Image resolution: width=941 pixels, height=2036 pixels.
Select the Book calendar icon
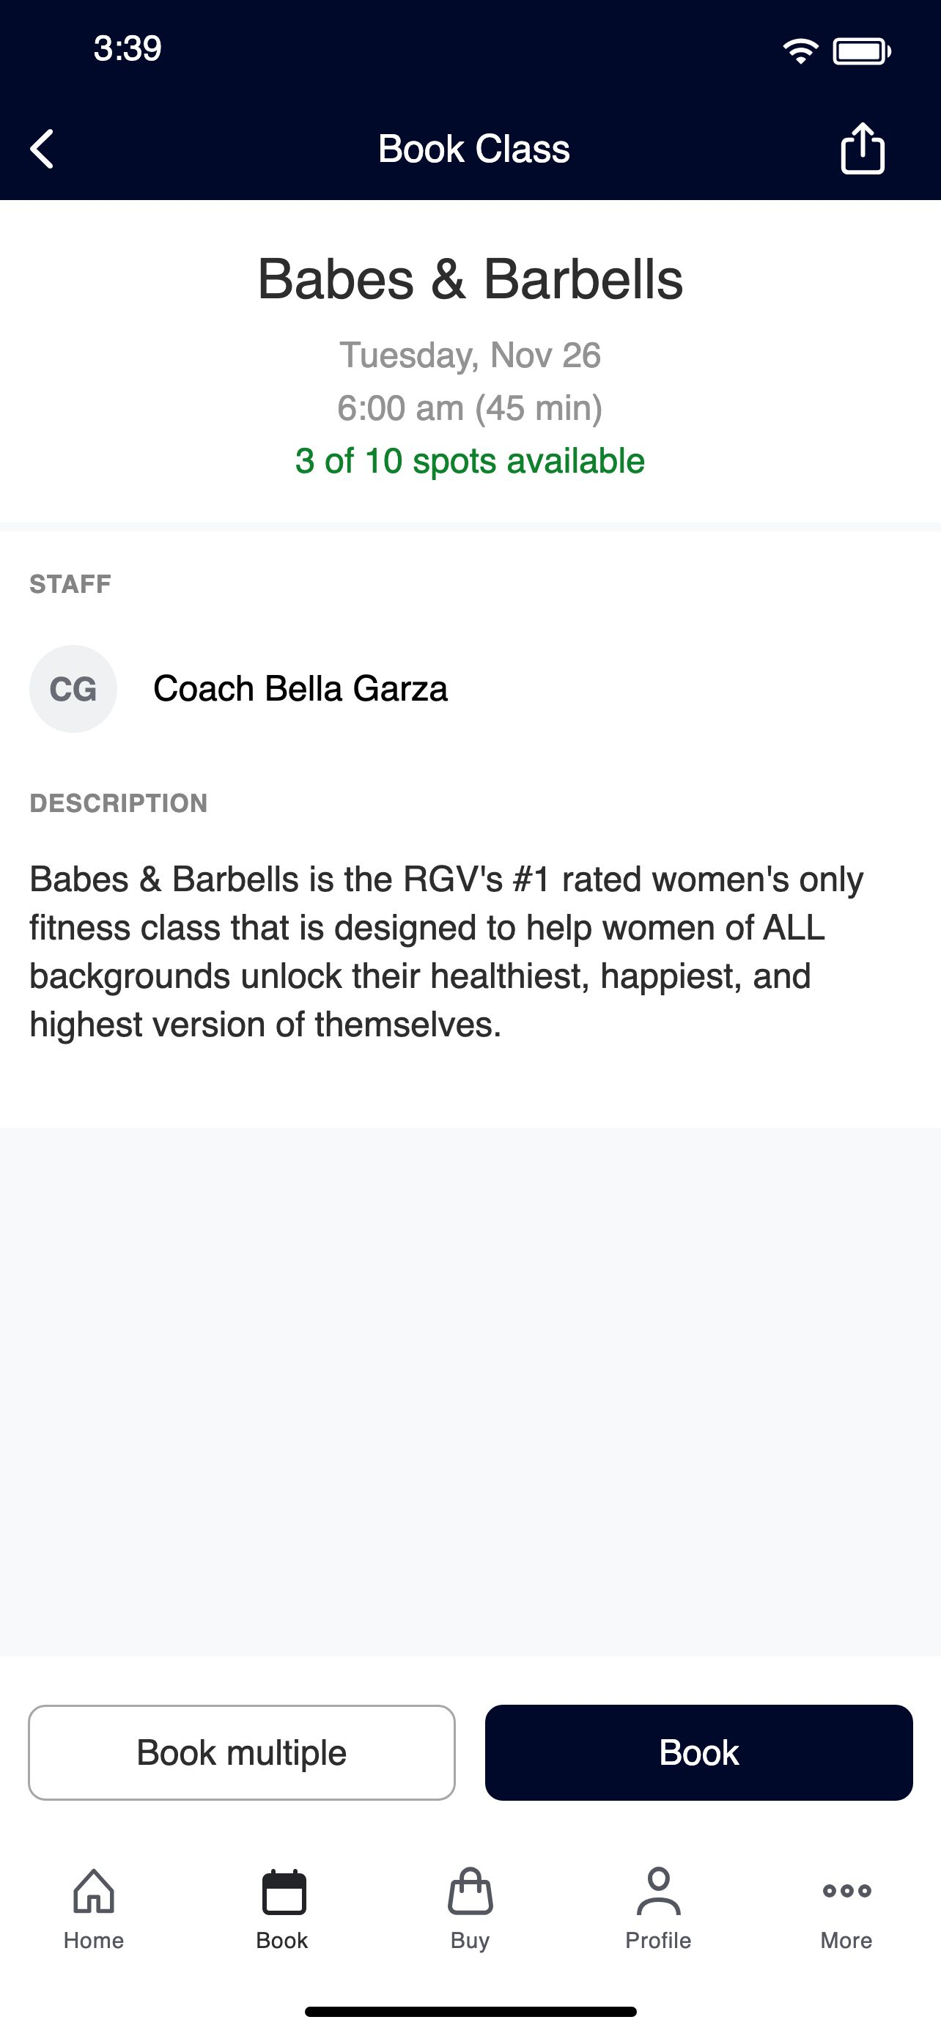[x=283, y=1892]
